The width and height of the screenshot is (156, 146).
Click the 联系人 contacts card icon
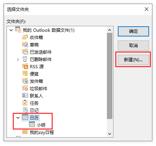click(25, 96)
